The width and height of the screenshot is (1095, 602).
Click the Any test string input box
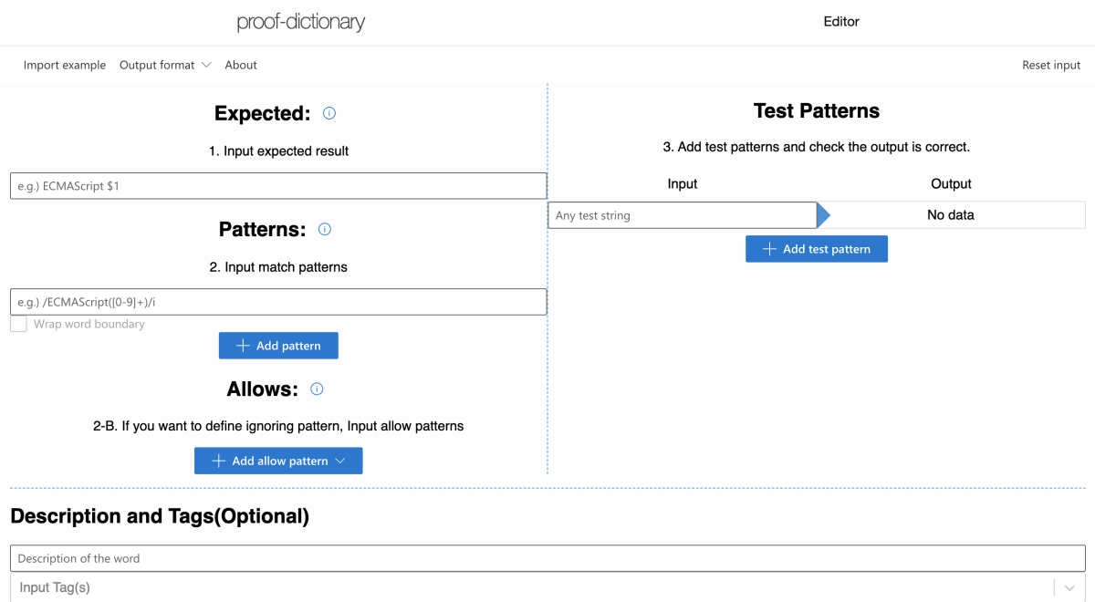click(683, 215)
